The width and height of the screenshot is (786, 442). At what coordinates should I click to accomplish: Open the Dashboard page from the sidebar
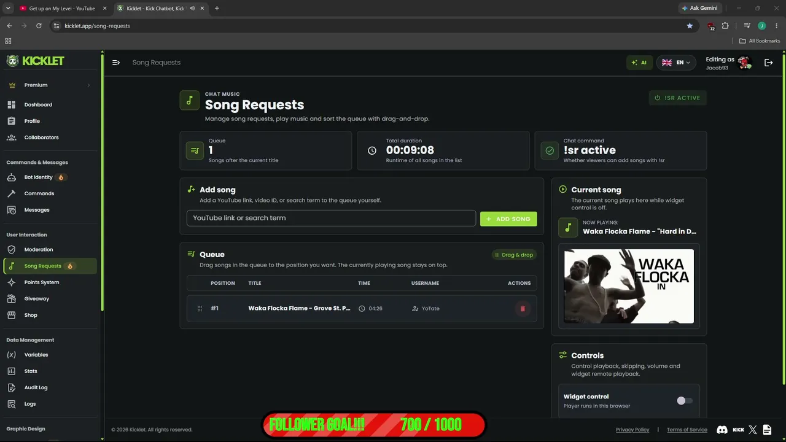[x=38, y=105]
